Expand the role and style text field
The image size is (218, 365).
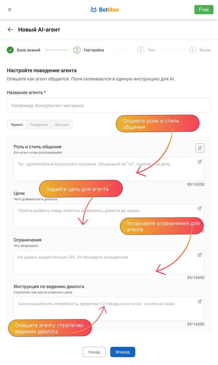[200, 162]
